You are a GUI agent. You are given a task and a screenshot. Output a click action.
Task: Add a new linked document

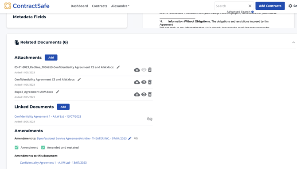tap(63, 107)
